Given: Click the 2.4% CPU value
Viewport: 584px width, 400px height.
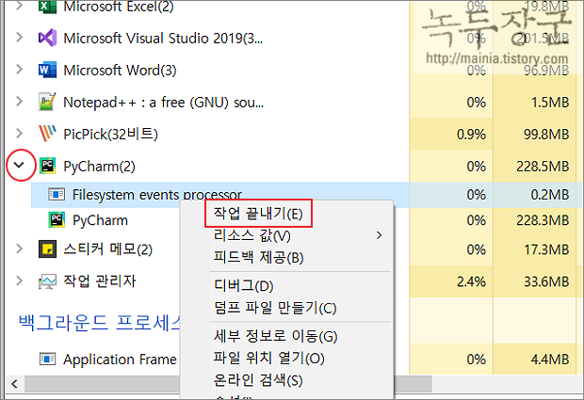Looking at the screenshot, I should [471, 281].
